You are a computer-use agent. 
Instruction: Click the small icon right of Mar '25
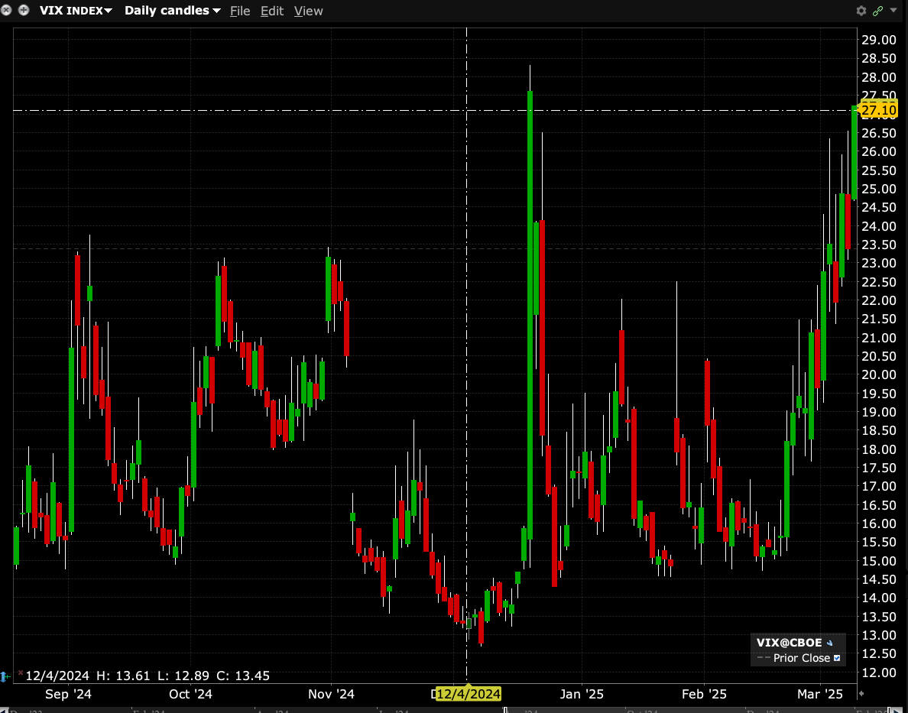click(x=861, y=694)
